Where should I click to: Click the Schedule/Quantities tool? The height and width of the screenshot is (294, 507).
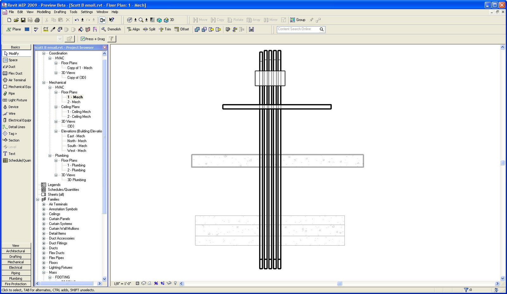[17, 160]
